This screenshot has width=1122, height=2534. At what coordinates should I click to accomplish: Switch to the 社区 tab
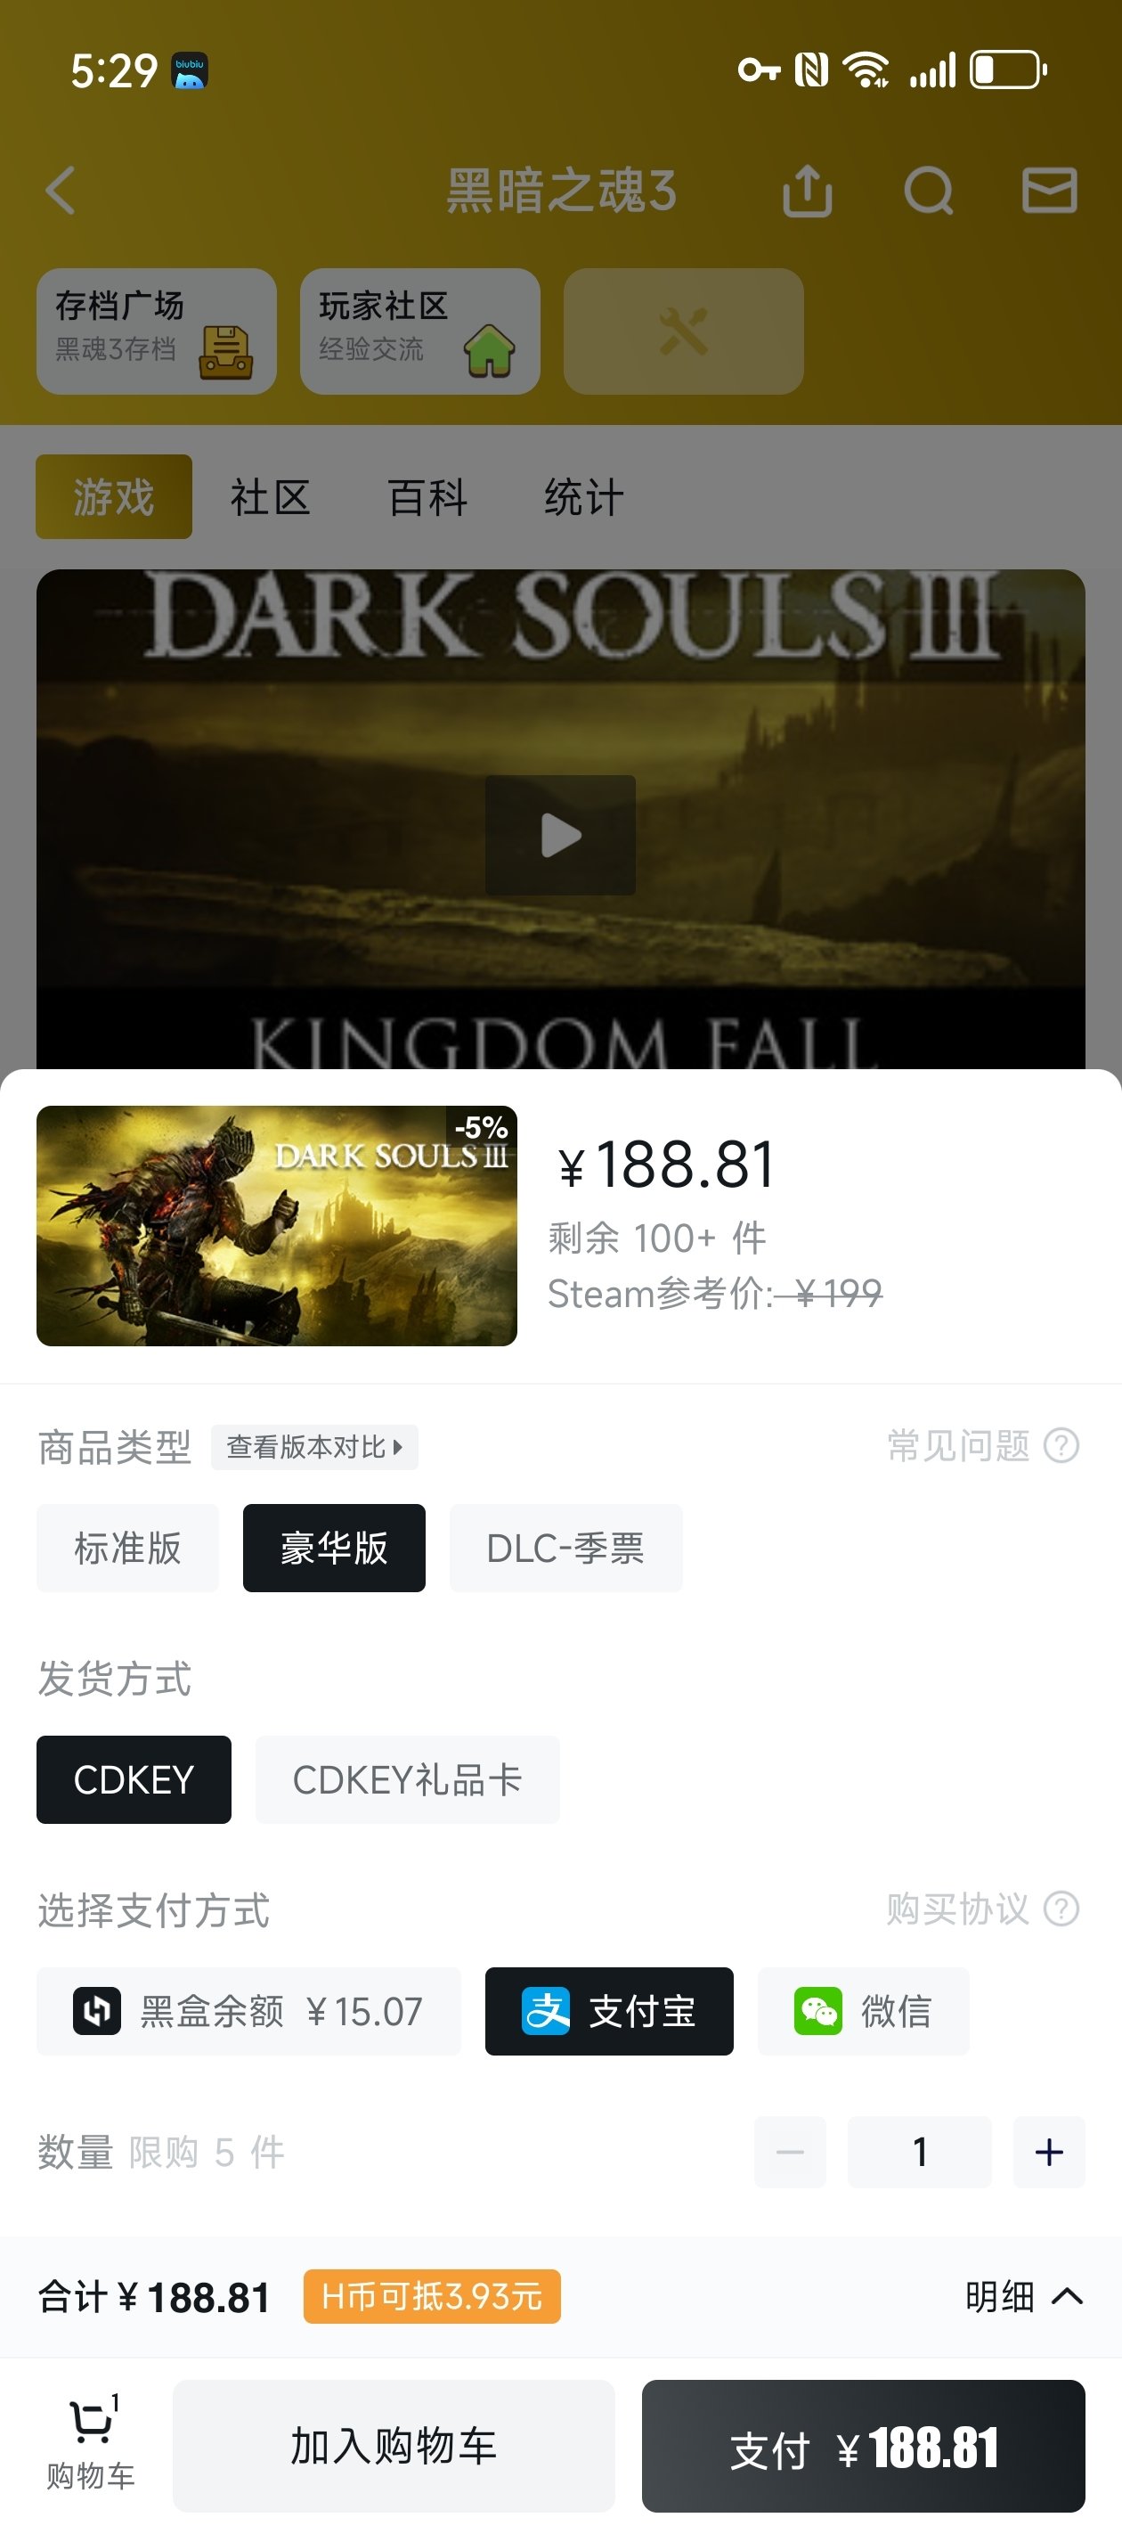pos(271,497)
